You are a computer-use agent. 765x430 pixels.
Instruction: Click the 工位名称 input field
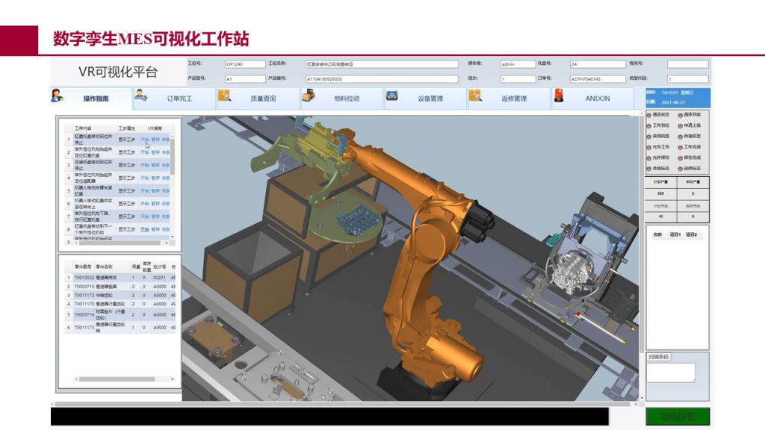pyautogui.click(x=382, y=64)
